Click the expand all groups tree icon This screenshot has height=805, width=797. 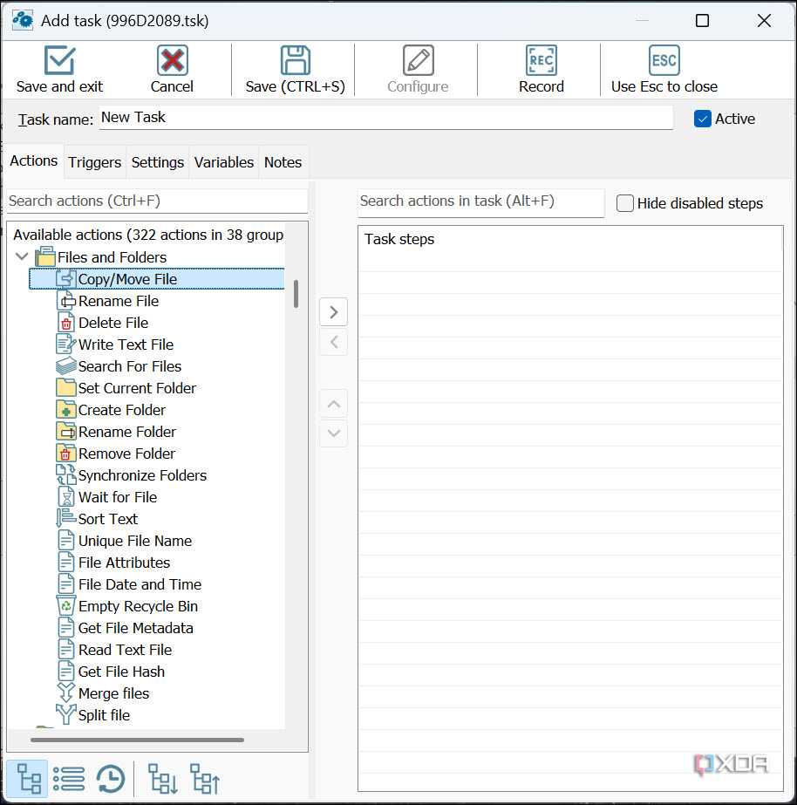[x=162, y=779]
